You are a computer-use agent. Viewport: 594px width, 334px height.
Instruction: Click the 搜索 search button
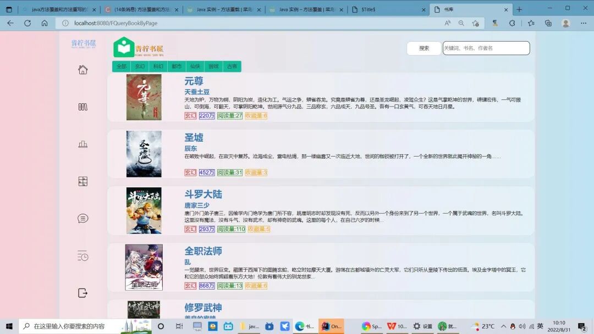point(423,48)
